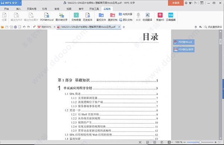Image resolution: width=224 pixels, height=145 pixels.
Task: Click the 图片转文字 icon
Action: click(62, 17)
